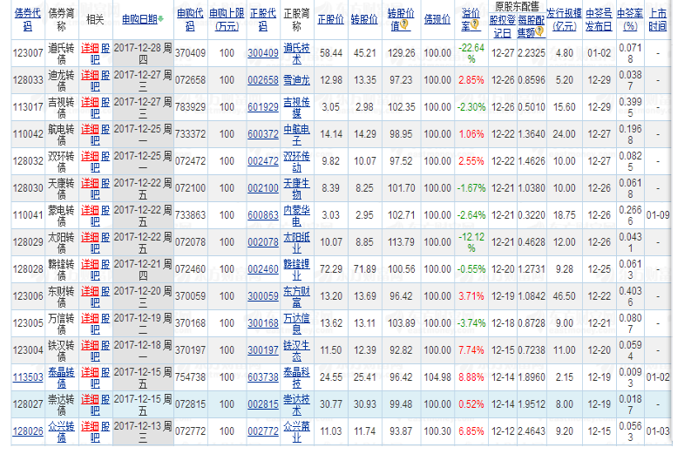Open stock code link 300409
Viewport: 691px width, 461px height.
tap(262, 53)
